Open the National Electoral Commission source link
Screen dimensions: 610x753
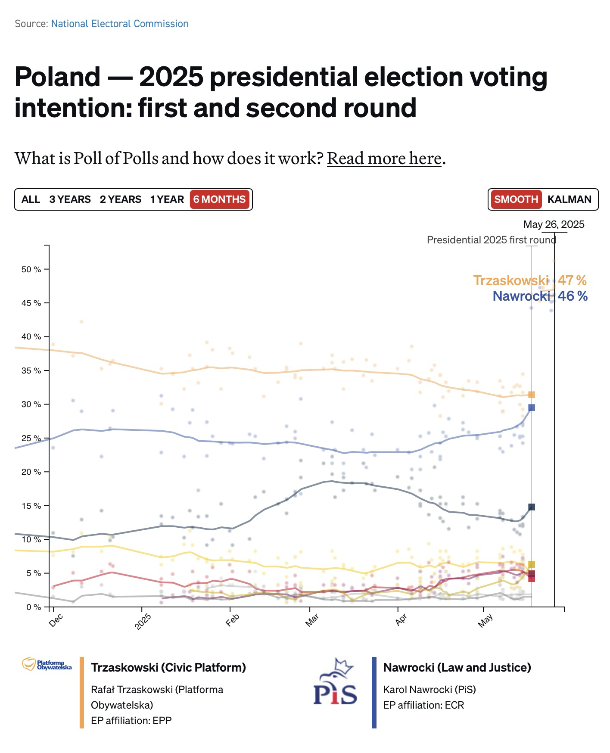(120, 24)
